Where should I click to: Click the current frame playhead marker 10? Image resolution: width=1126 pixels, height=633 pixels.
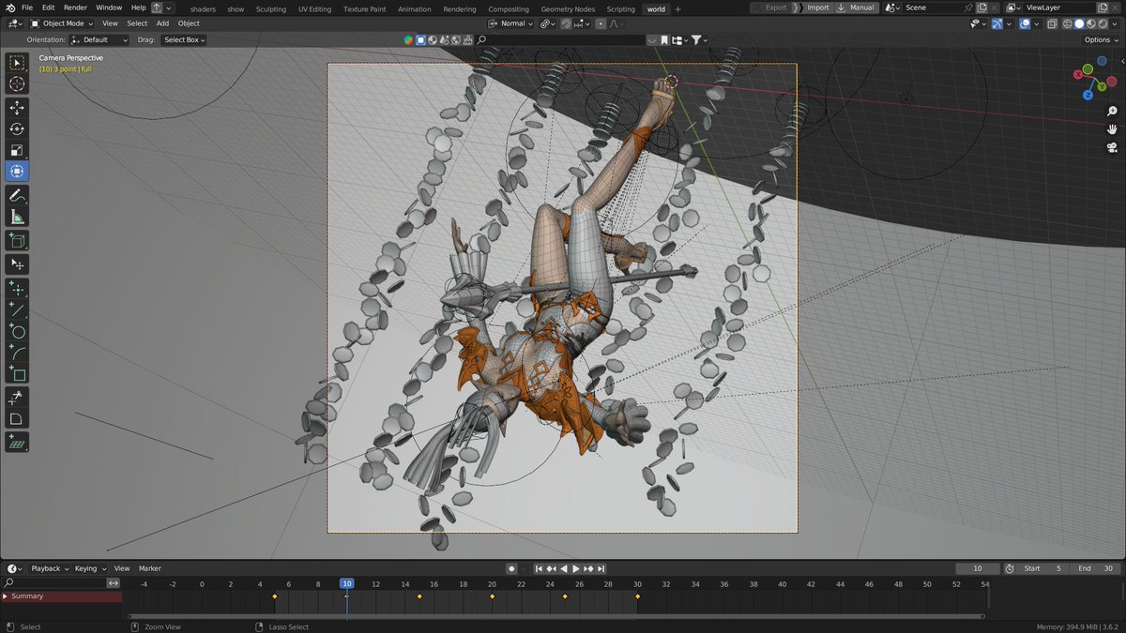click(347, 583)
